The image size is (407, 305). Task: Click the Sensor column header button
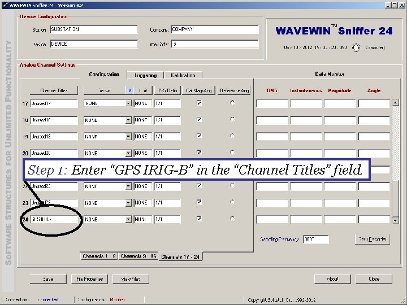105,90
